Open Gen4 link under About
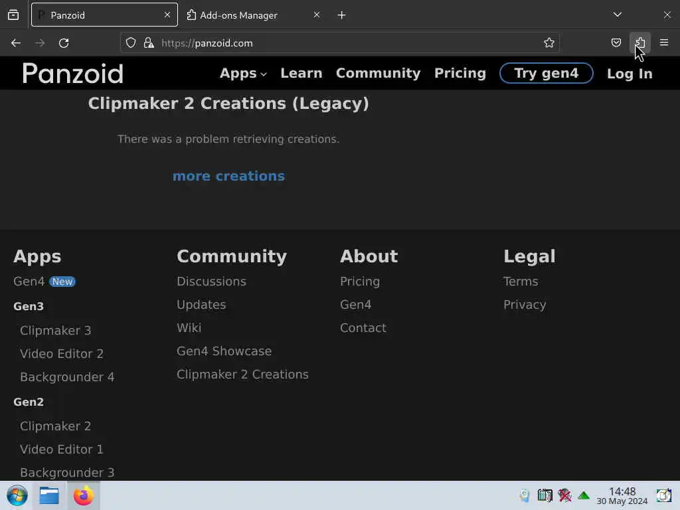 click(x=356, y=305)
